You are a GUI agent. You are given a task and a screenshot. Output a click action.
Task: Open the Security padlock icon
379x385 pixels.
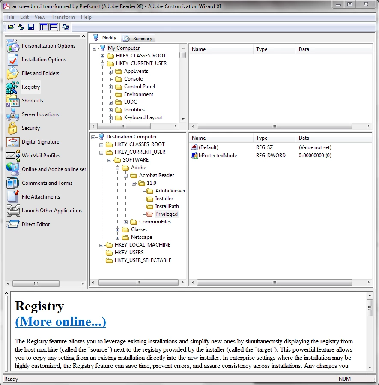pos(13,129)
